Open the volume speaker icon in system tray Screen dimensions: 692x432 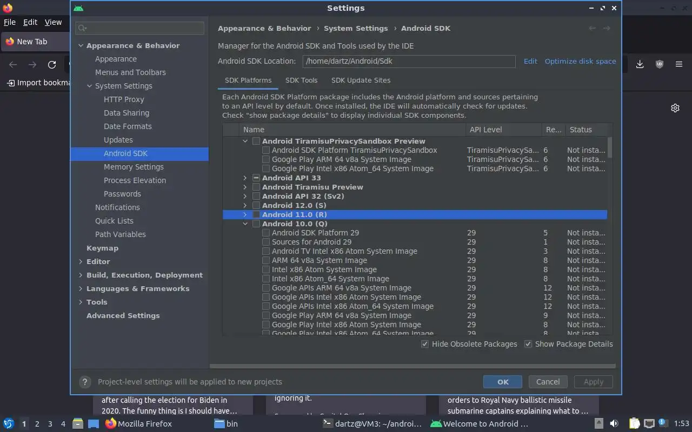pyautogui.click(x=614, y=424)
